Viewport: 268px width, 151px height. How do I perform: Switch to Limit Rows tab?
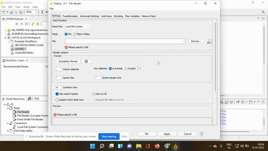106,16
